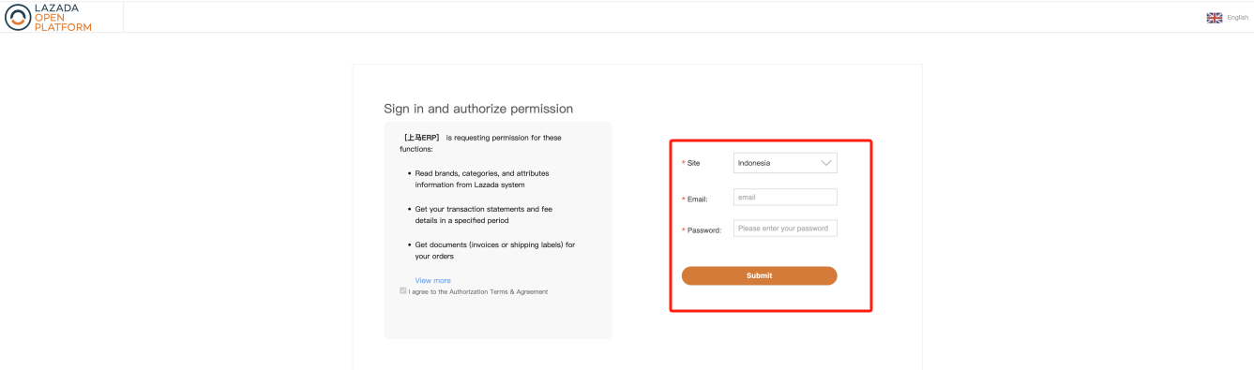Click the 'Get your transaction statements' item
The width and height of the screenshot is (1254, 370).
pyautogui.click(x=484, y=215)
